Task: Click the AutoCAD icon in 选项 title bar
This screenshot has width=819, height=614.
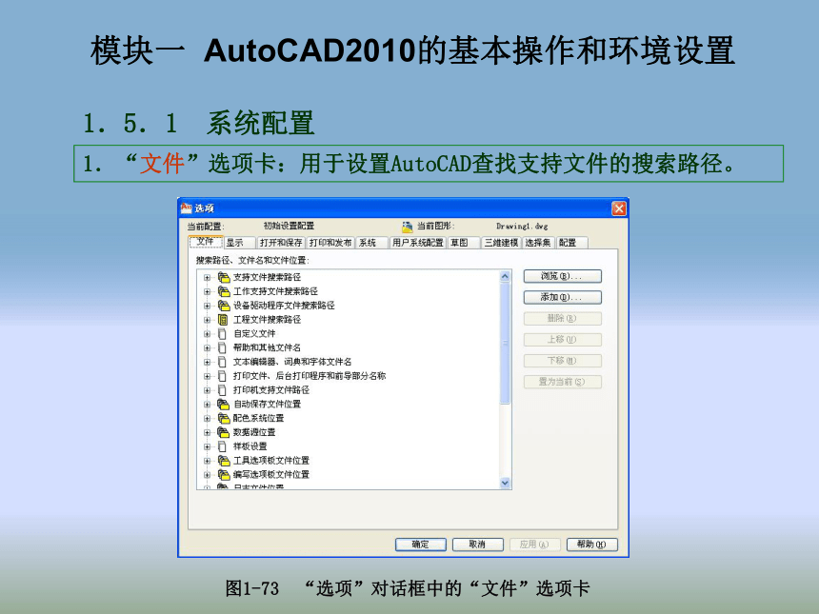Action: coord(187,208)
